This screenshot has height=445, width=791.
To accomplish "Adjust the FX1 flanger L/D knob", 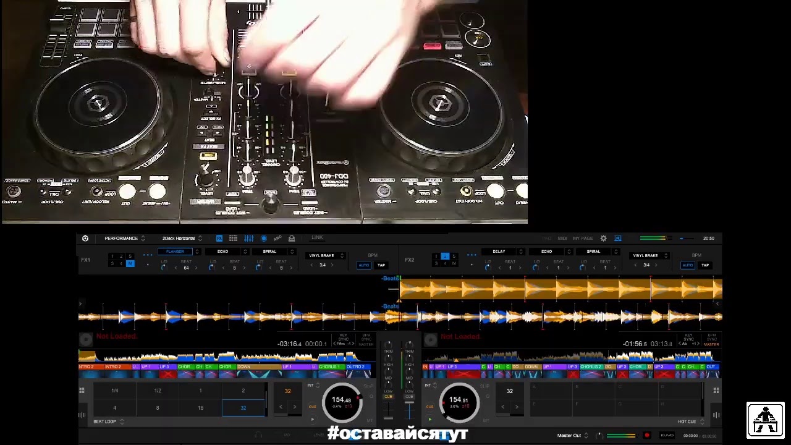I will [164, 268].
